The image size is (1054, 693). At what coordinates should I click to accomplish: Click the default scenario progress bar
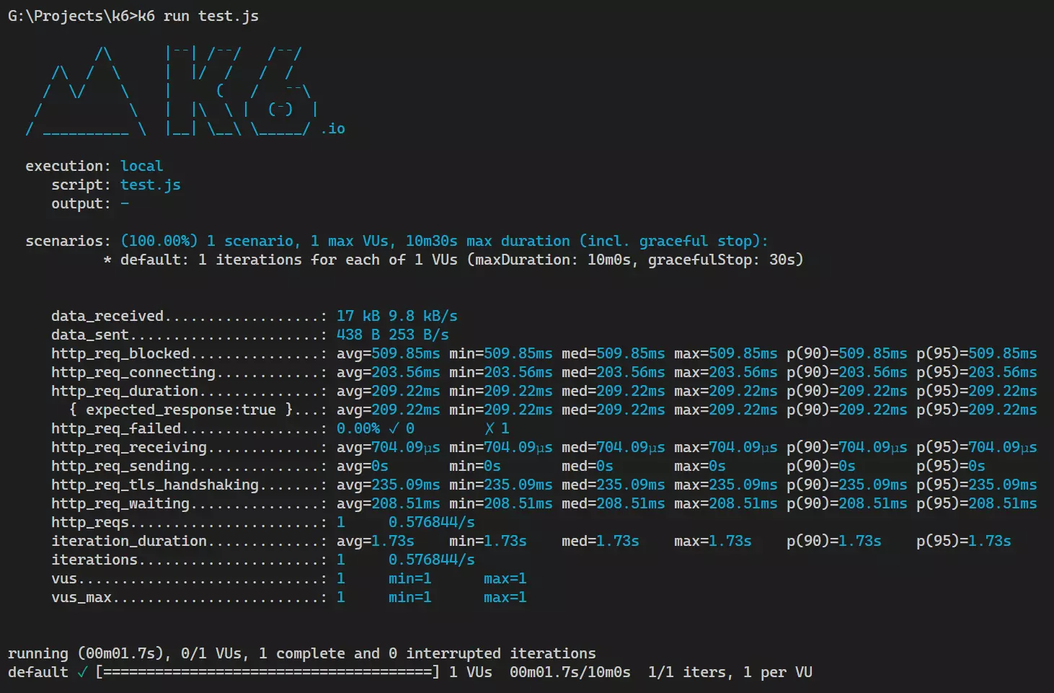coord(267,672)
